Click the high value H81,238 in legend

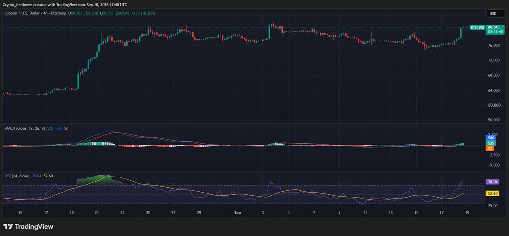(x=91, y=13)
